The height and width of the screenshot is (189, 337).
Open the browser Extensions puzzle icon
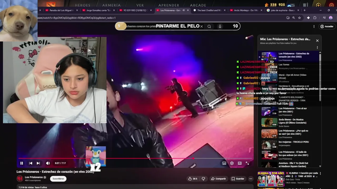point(315,18)
